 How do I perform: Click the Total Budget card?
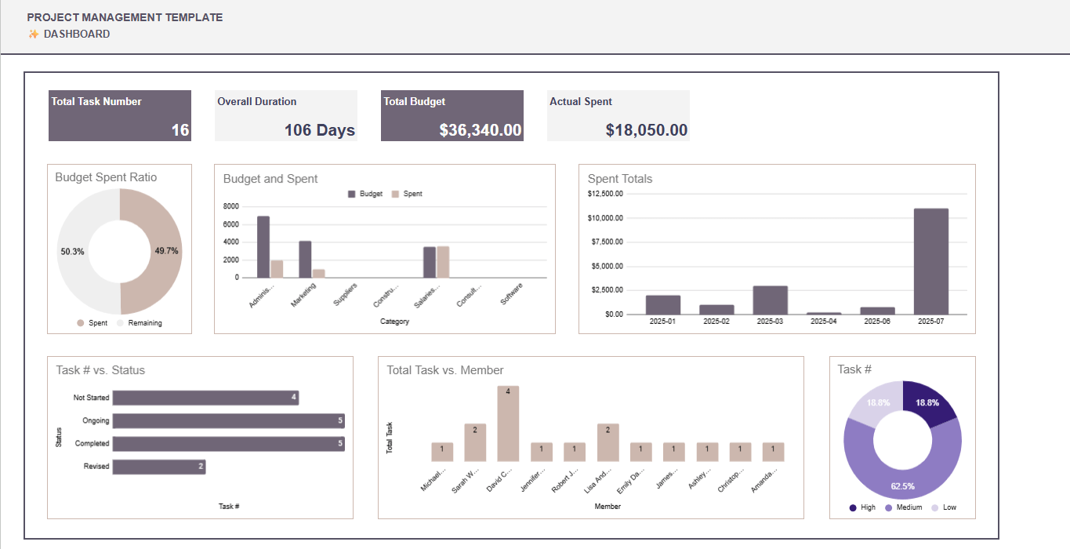pyautogui.click(x=452, y=115)
